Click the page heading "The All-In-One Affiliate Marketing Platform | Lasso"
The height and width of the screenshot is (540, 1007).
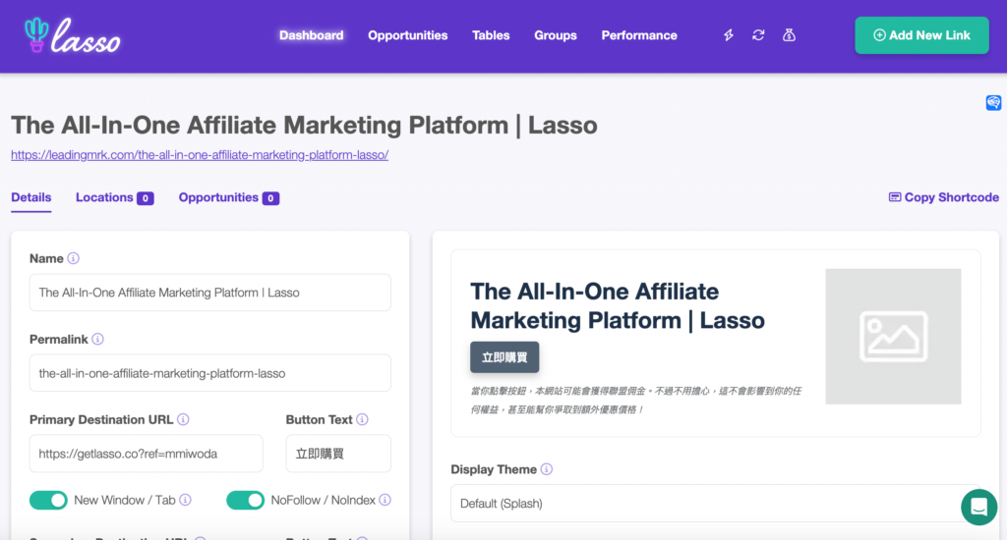coord(305,125)
